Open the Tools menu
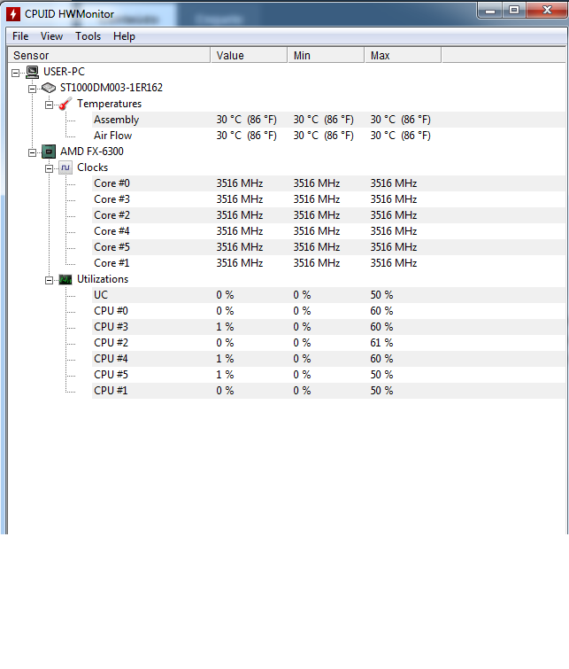Image resolution: width=569 pixels, height=669 pixels. [x=88, y=36]
